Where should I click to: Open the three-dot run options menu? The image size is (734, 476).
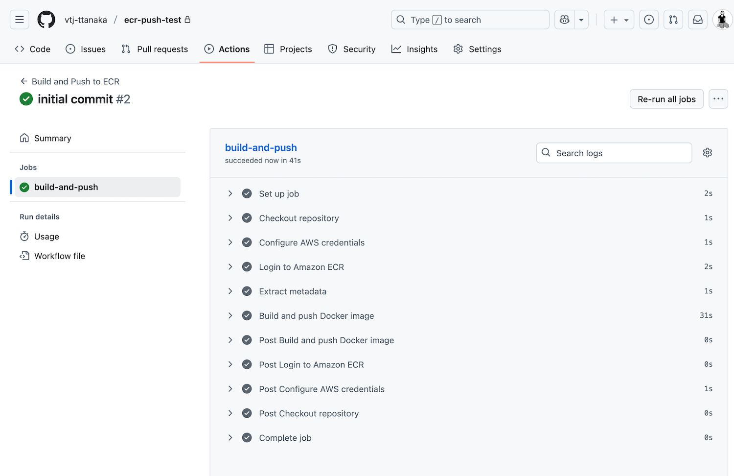pyautogui.click(x=718, y=99)
